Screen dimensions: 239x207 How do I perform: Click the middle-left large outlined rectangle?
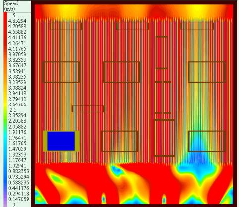[61, 72]
